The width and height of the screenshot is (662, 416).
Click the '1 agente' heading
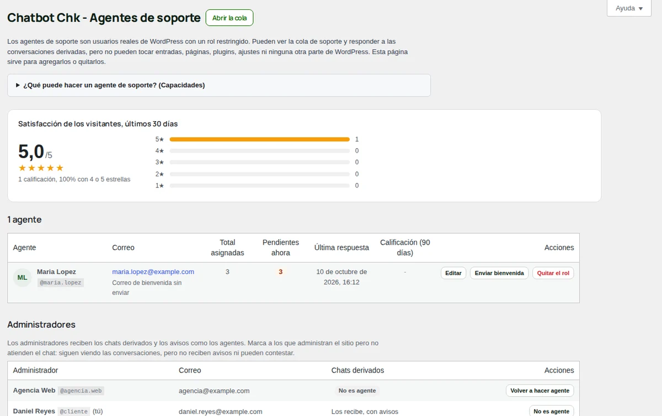point(24,219)
